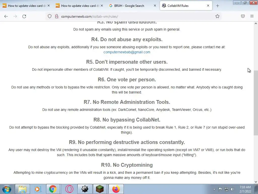Click the forward navigation arrow
Image resolution: width=258 pixels, height=194 pixels.
[x=15, y=16]
